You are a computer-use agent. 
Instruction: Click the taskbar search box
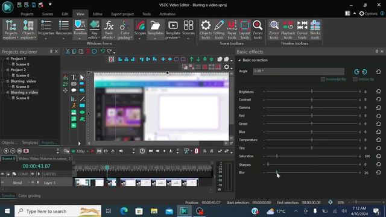[58, 211]
